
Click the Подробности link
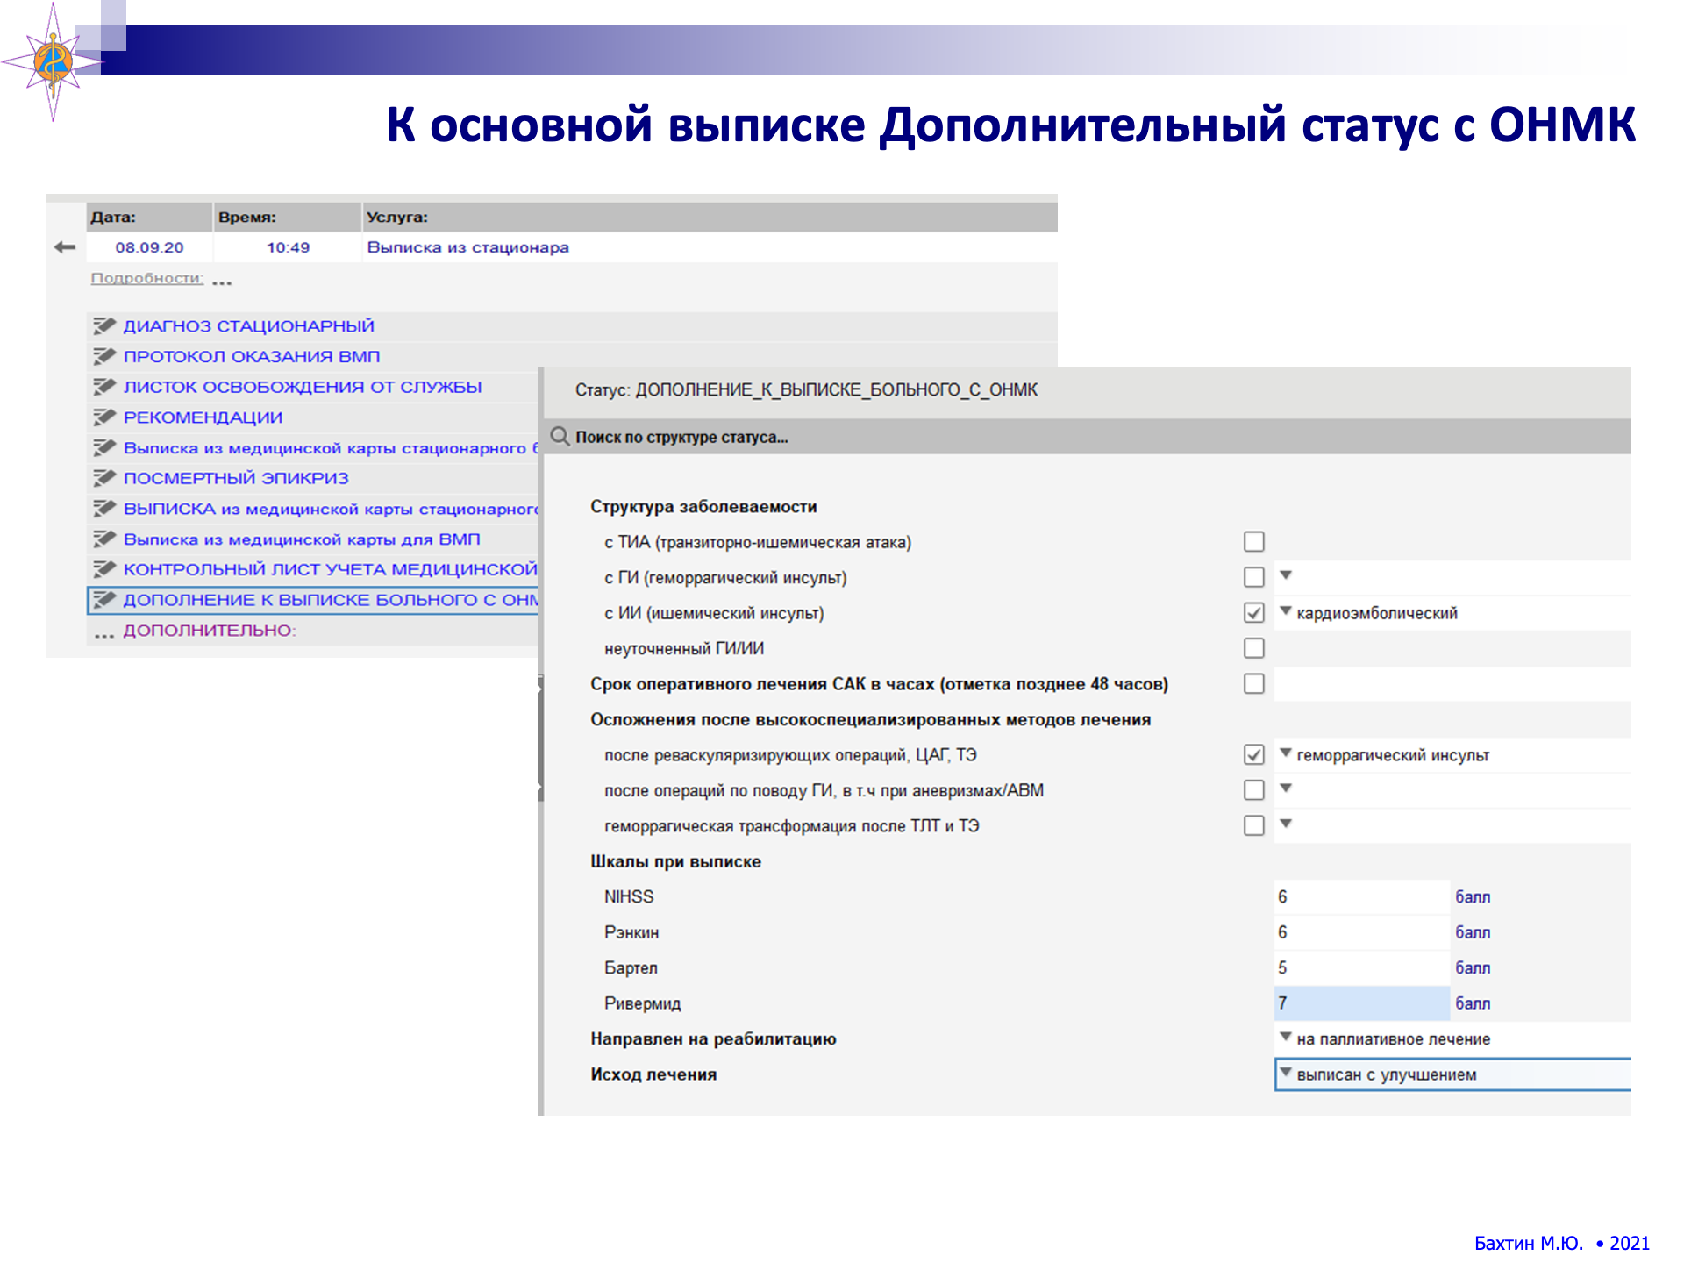tap(147, 278)
